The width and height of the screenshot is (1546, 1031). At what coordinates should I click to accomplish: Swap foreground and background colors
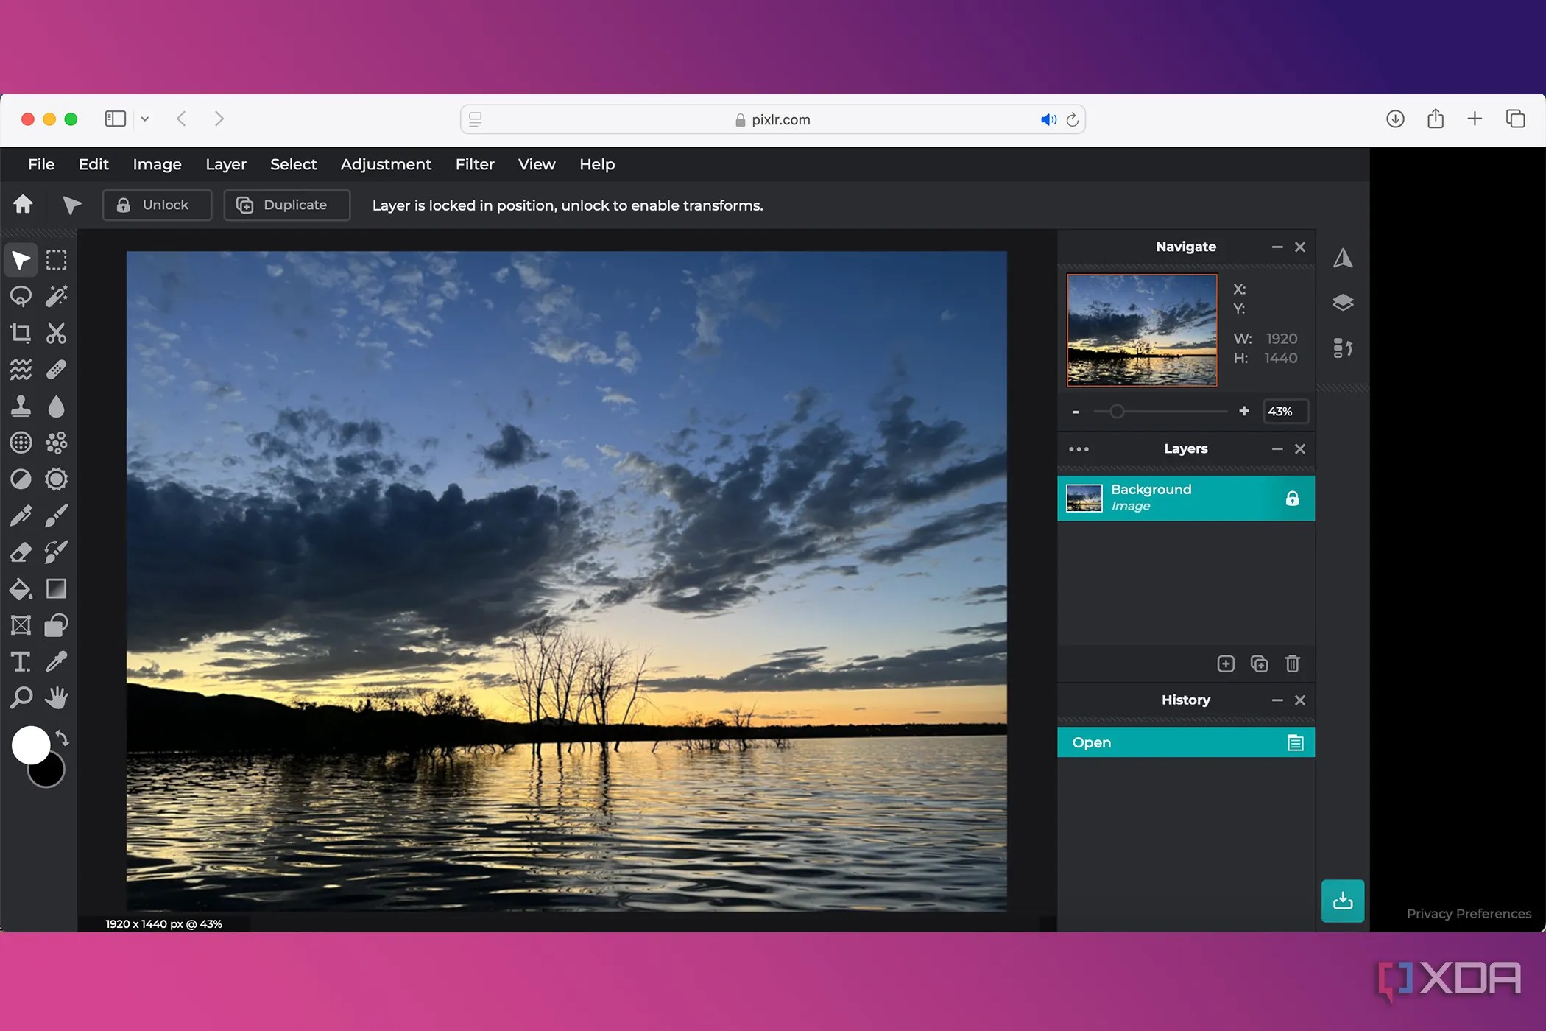click(63, 738)
